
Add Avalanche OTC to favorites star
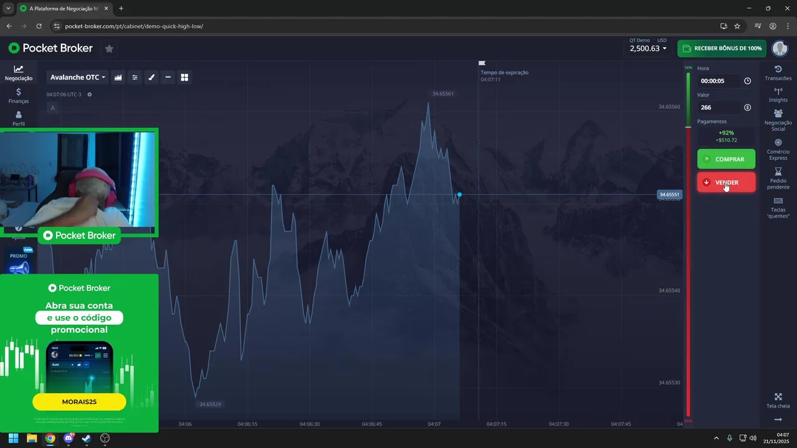coord(109,48)
